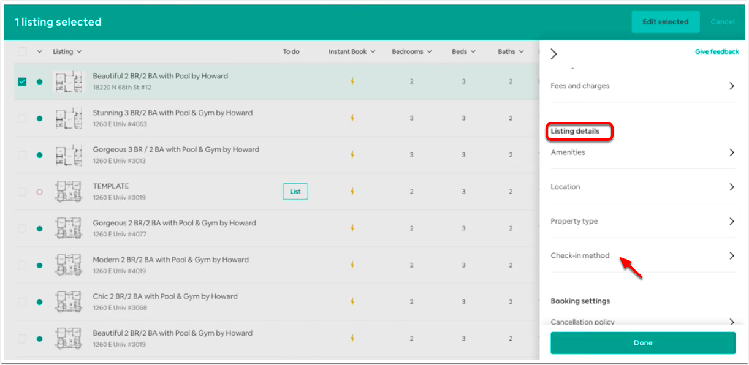The image size is (749, 365).
Task: Click the lightning icon for 1260 E Univ #4019
Action: point(352,265)
